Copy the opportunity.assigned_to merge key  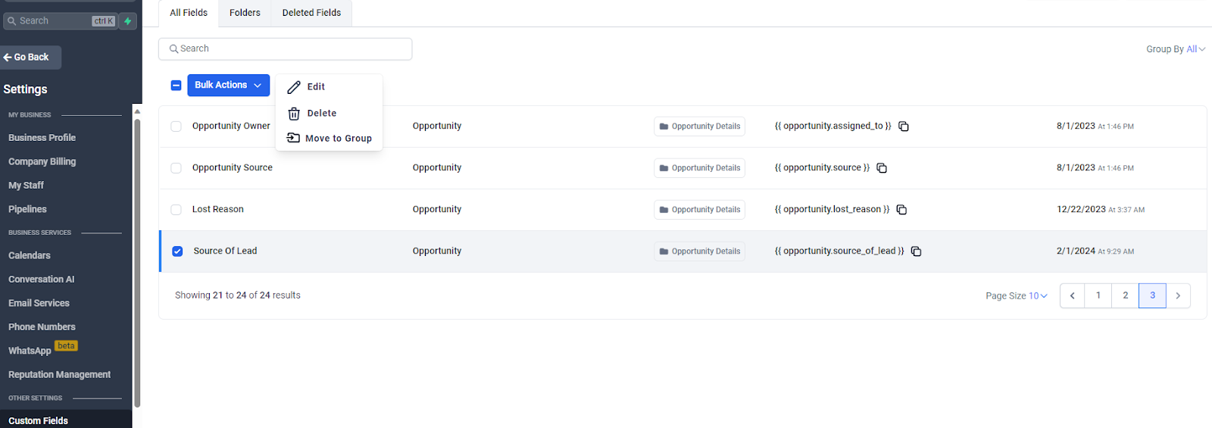click(x=904, y=127)
